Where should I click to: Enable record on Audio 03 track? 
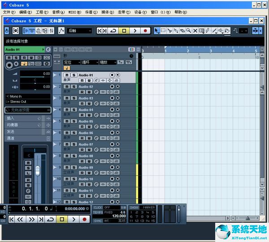point(112,98)
